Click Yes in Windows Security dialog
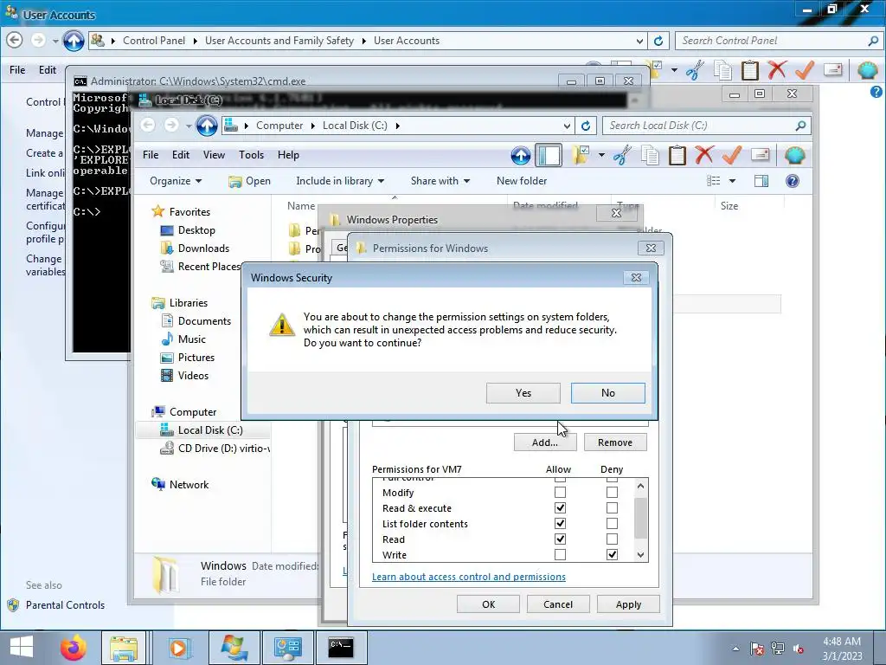Viewport: 886px width, 665px height. (x=523, y=393)
